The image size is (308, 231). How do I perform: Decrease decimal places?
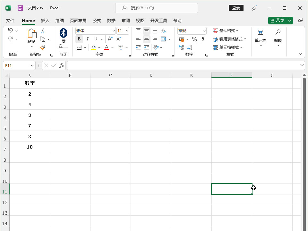(x=190, y=47)
